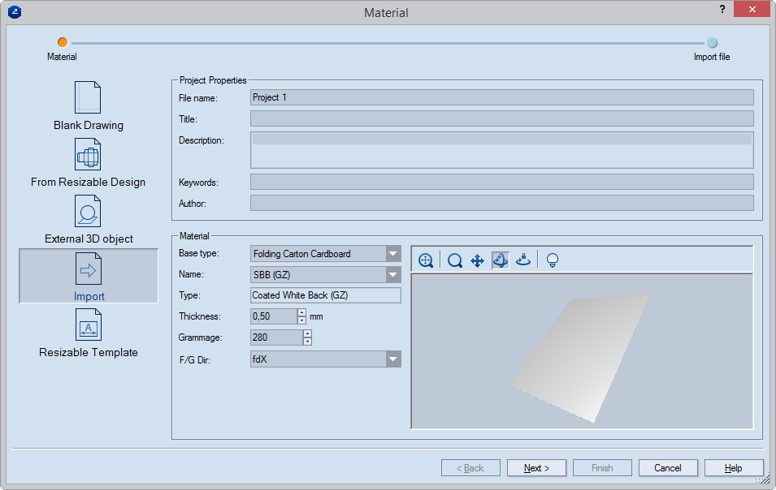Screen dimensions: 776x490
Task: Click the zoom-to-fit icon in preview toolbar
Action: coord(426,260)
